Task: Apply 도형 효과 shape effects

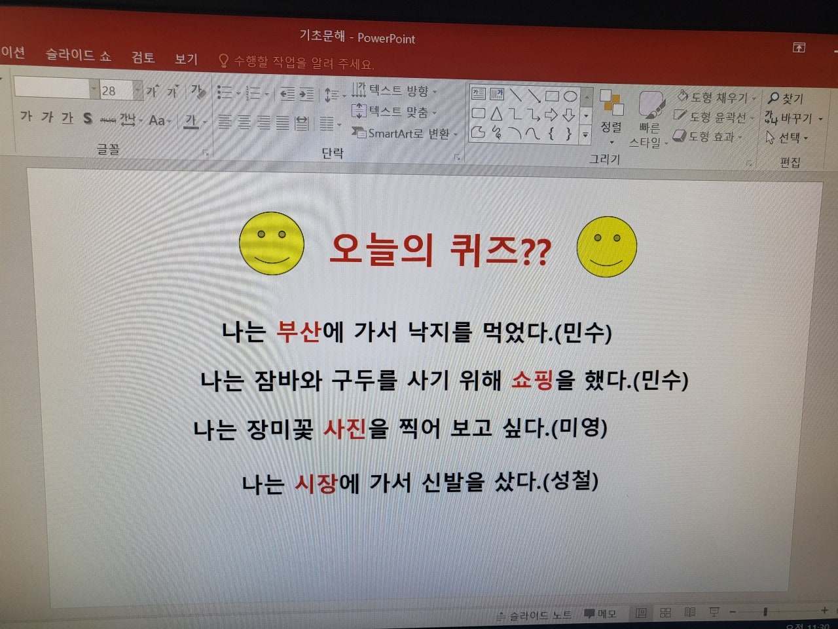Action: (713, 137)
